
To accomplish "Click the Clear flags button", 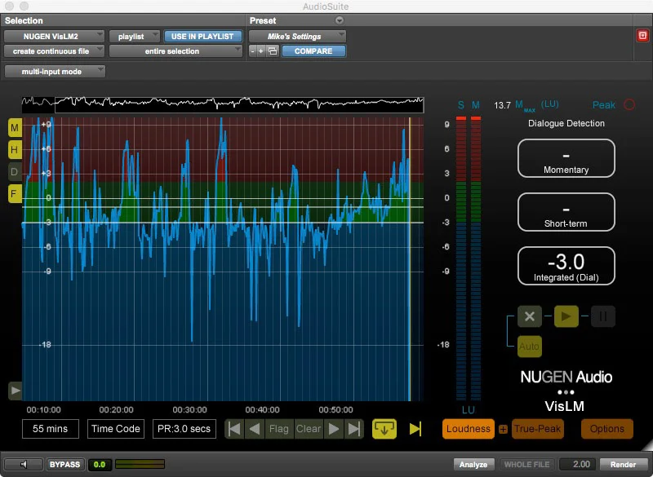I will [x=309, y=429].
